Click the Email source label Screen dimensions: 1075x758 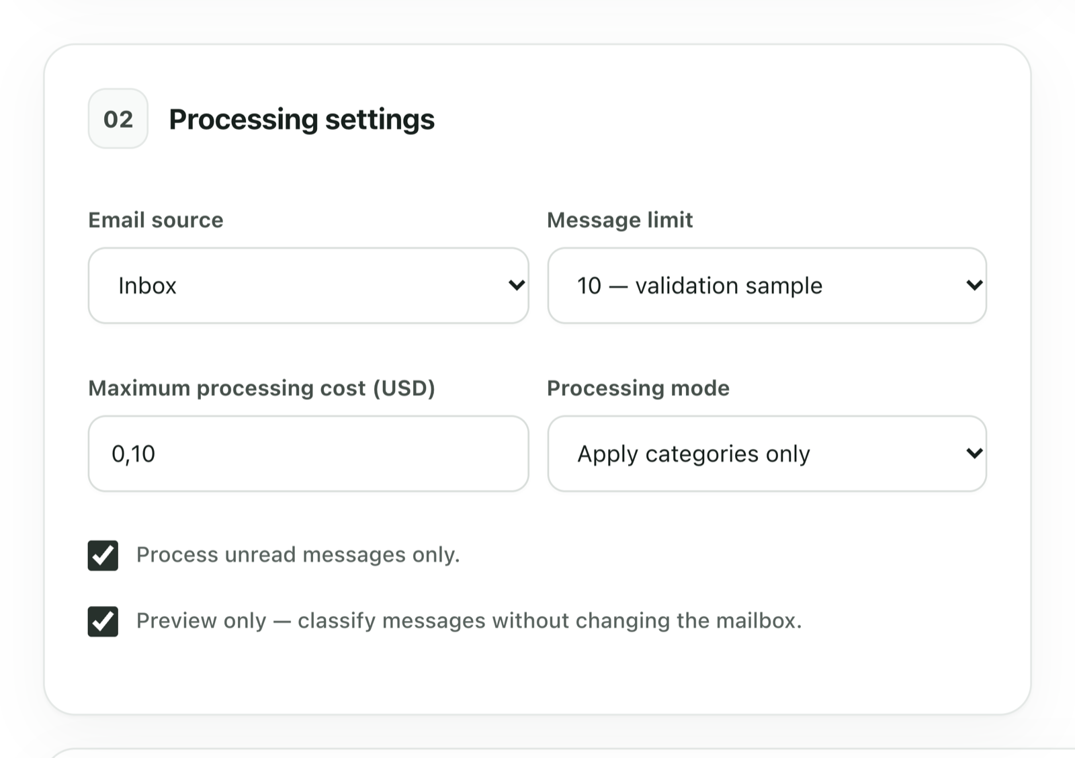(156, 220)
